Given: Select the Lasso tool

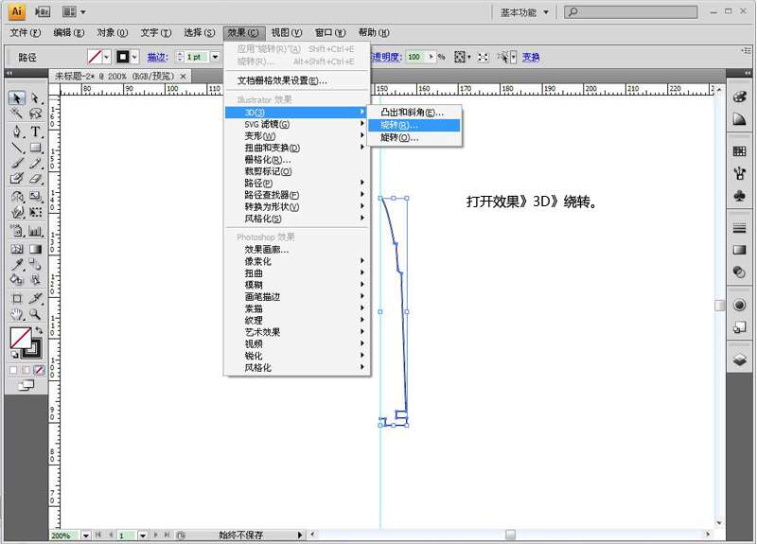Looking at the screenshot, I should coord(35,114).
